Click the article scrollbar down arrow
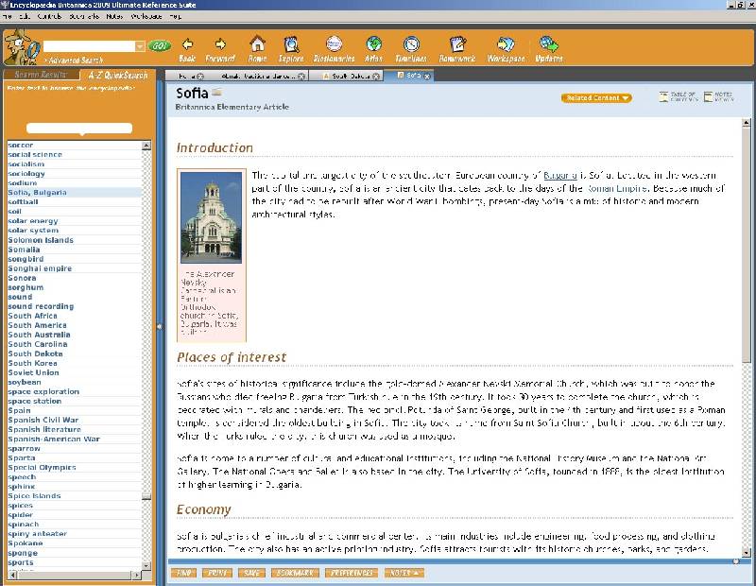This screenshot has width=756, height=586. pyautogui.click(x=747, y=553)
